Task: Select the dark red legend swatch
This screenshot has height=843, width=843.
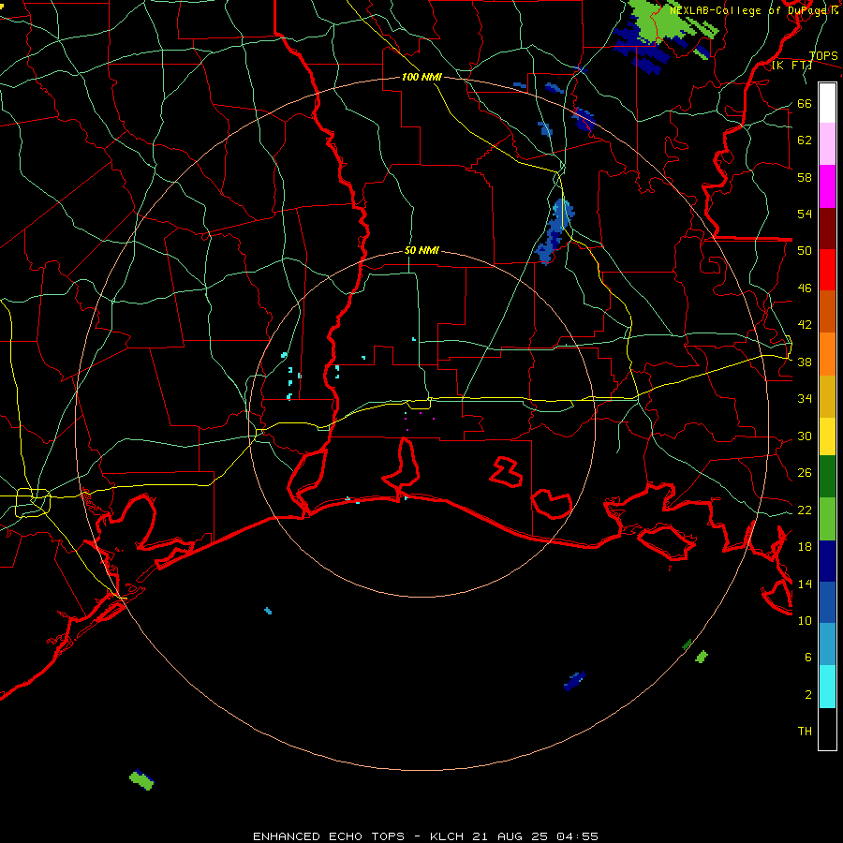Action: point(827,228)
